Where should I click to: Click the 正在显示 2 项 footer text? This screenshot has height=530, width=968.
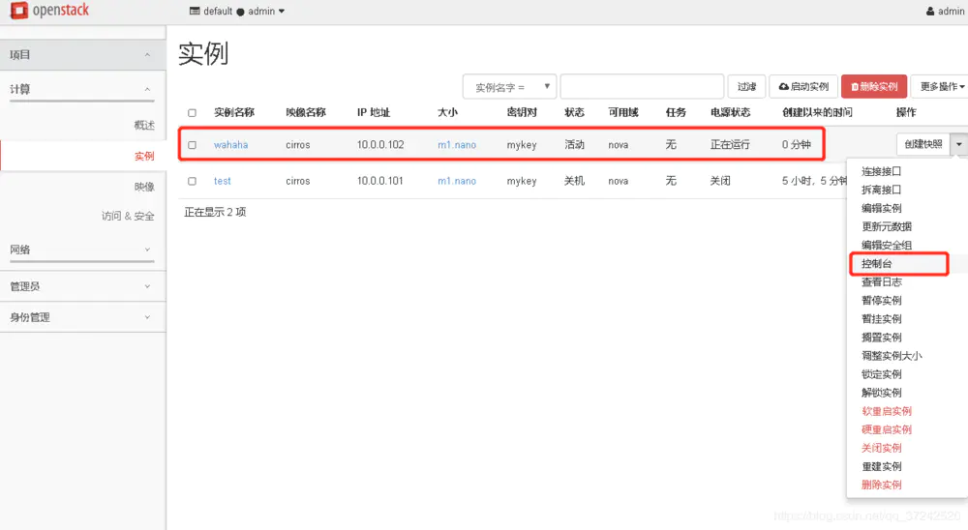[215, 212]
